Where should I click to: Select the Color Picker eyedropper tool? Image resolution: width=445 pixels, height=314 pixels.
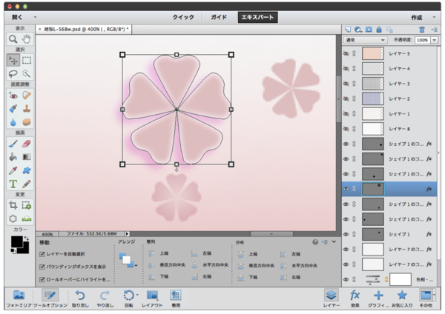pos(13,170)
